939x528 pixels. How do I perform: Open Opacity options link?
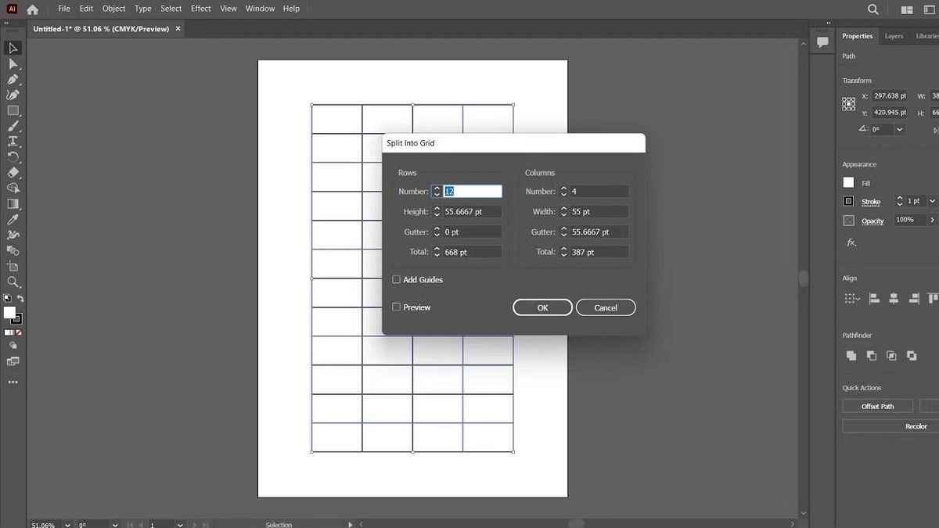(x=872, y=221)
